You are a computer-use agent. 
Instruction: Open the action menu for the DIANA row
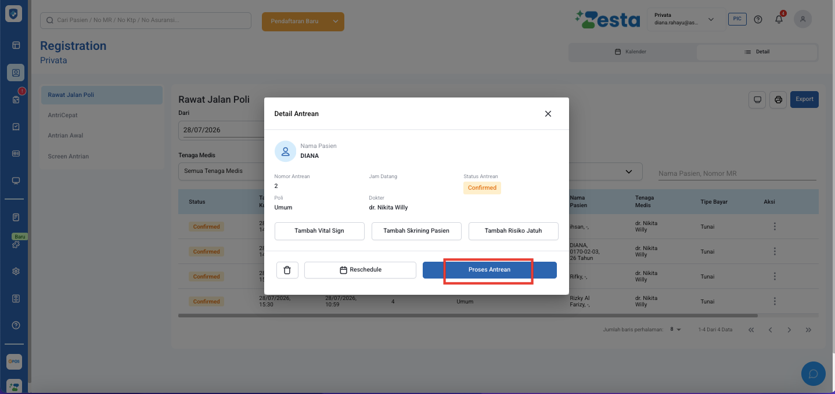point(775,251)
